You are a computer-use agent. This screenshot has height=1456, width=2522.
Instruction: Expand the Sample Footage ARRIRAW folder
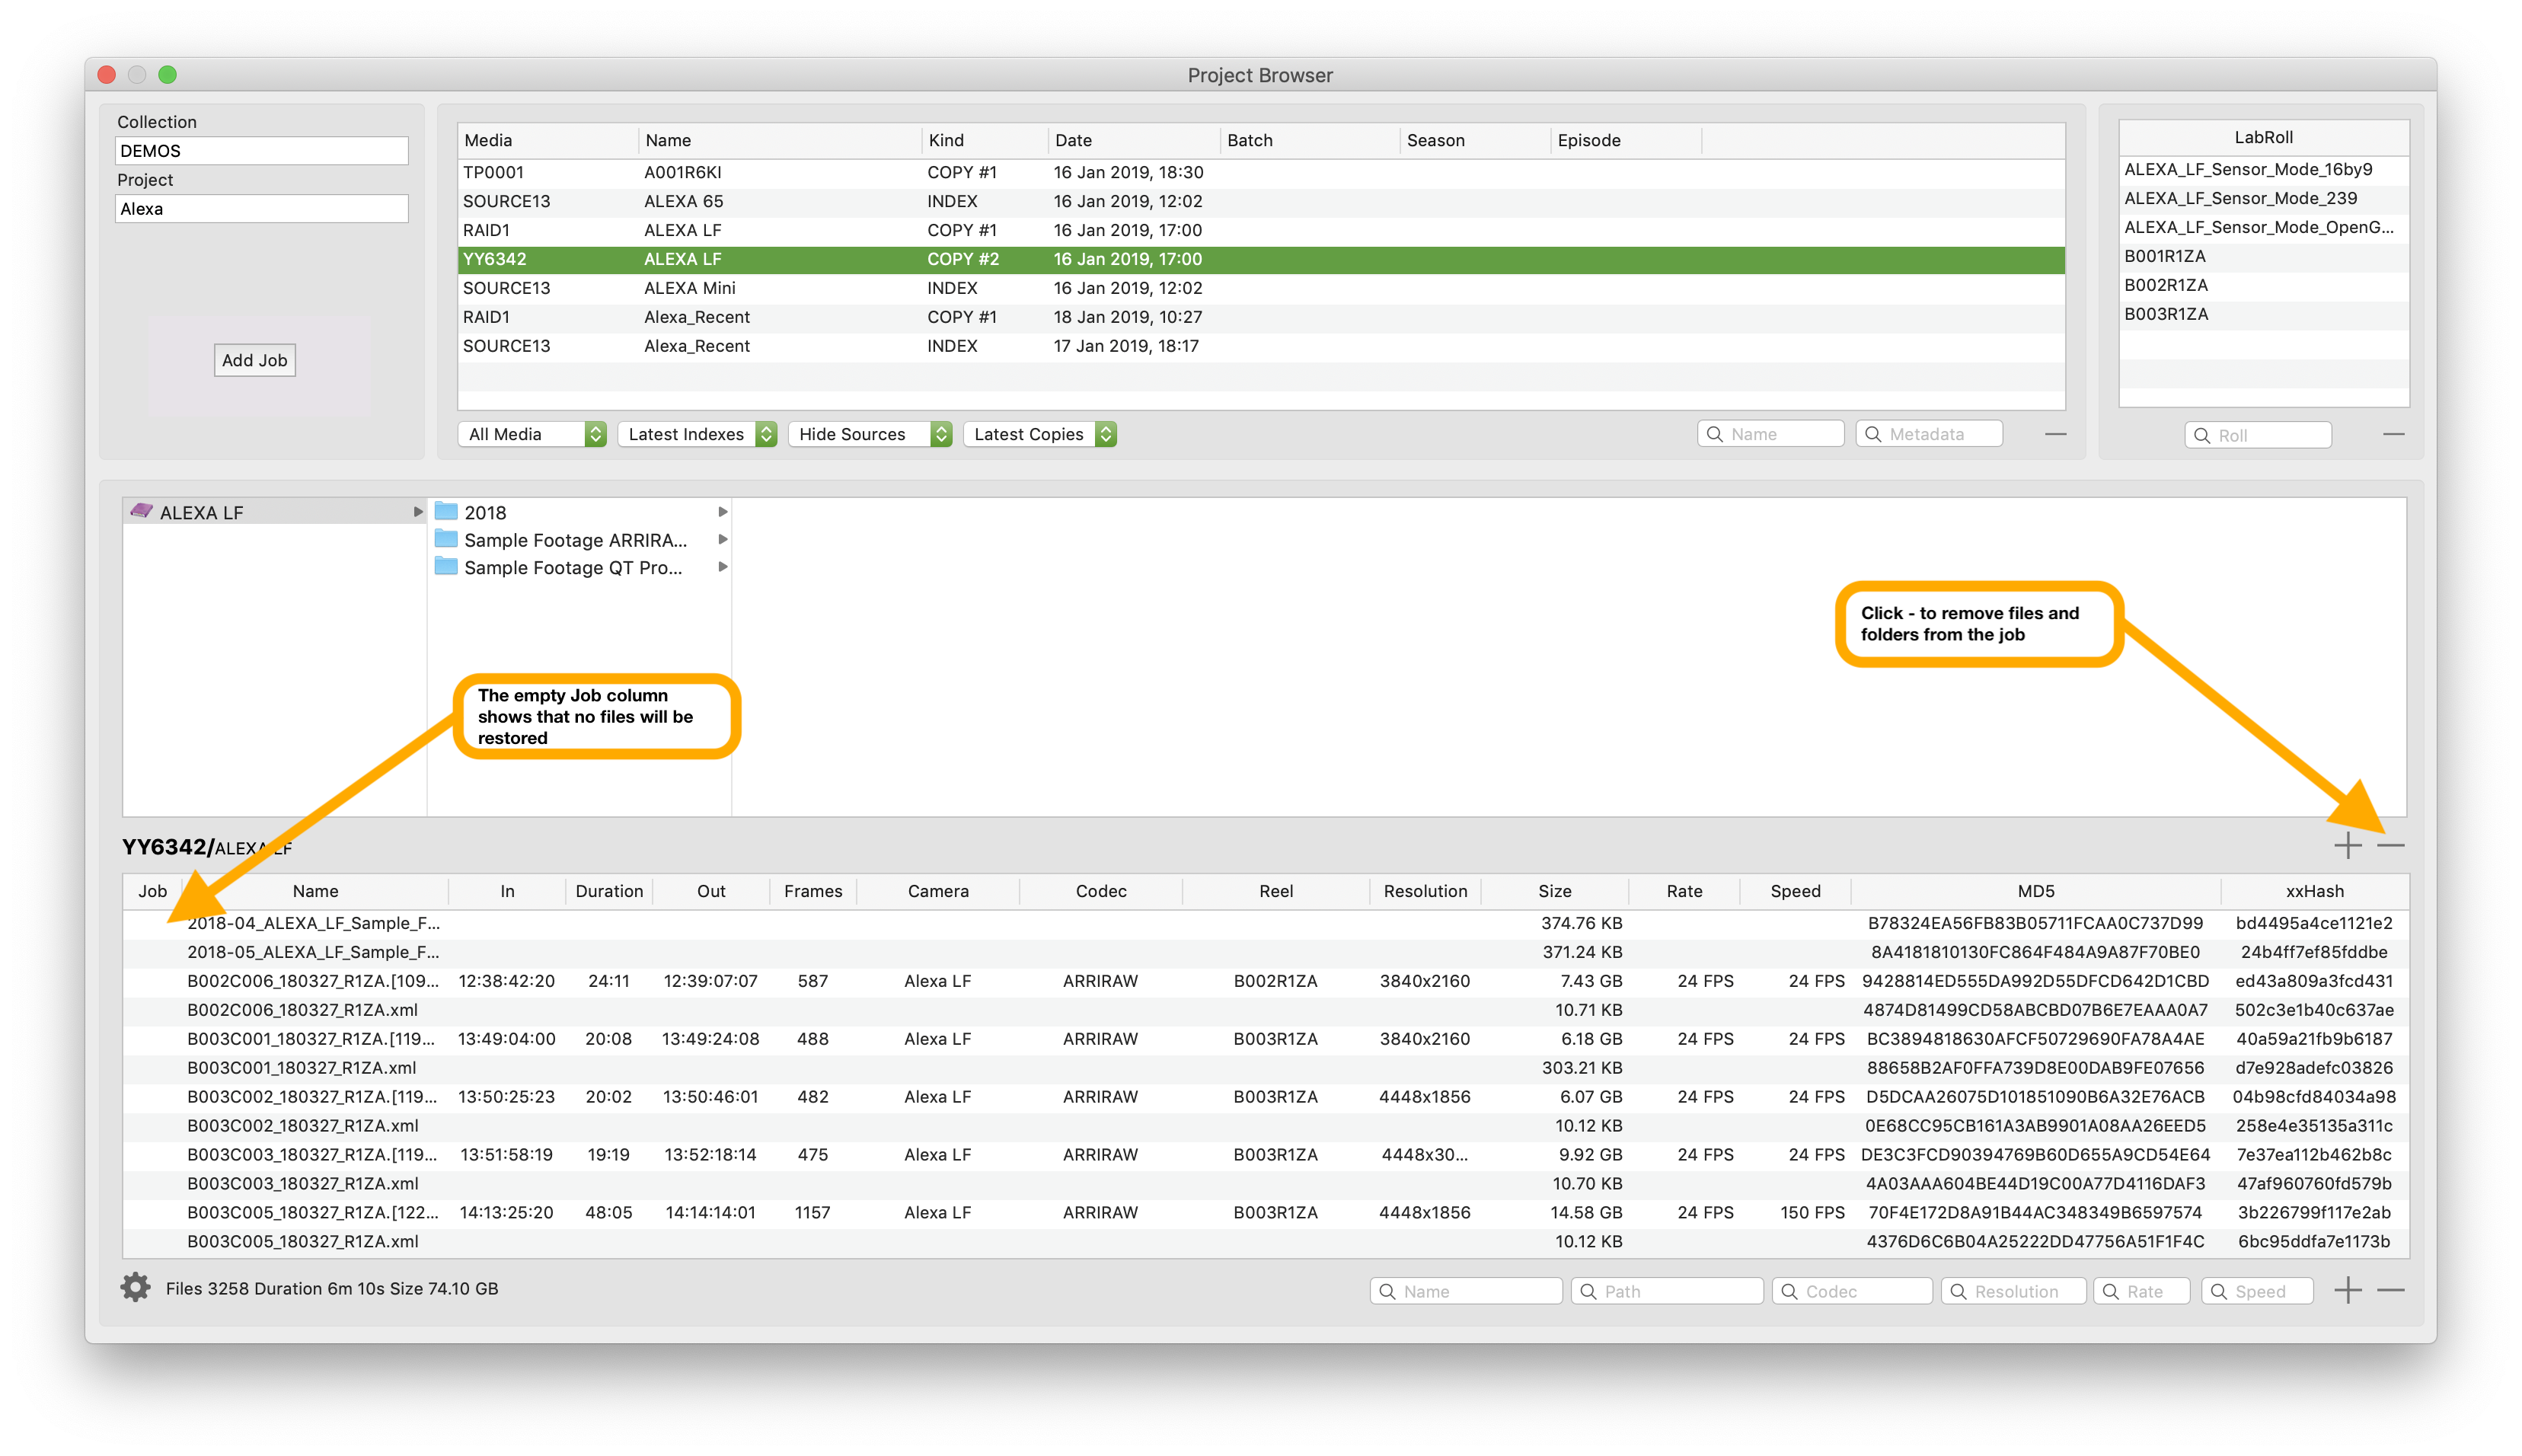click(722, 540)
